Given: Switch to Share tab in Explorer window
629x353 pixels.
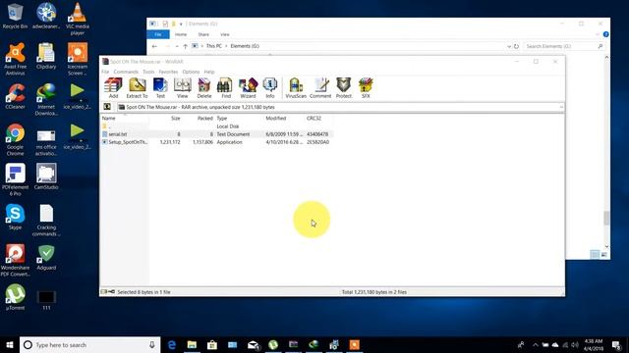Looking at the screenshot, I should click(203, 34).
